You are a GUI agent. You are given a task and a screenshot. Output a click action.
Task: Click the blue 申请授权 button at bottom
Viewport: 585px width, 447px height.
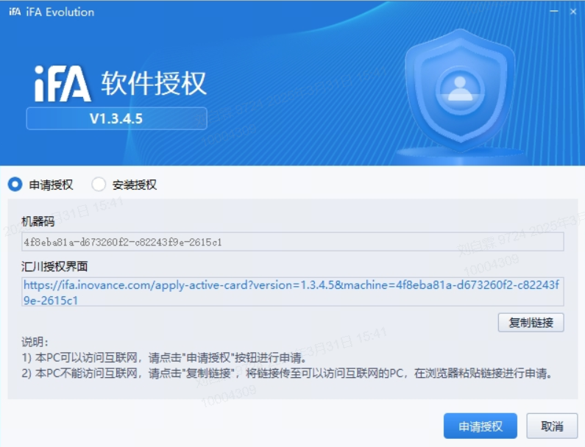(481, 426)
